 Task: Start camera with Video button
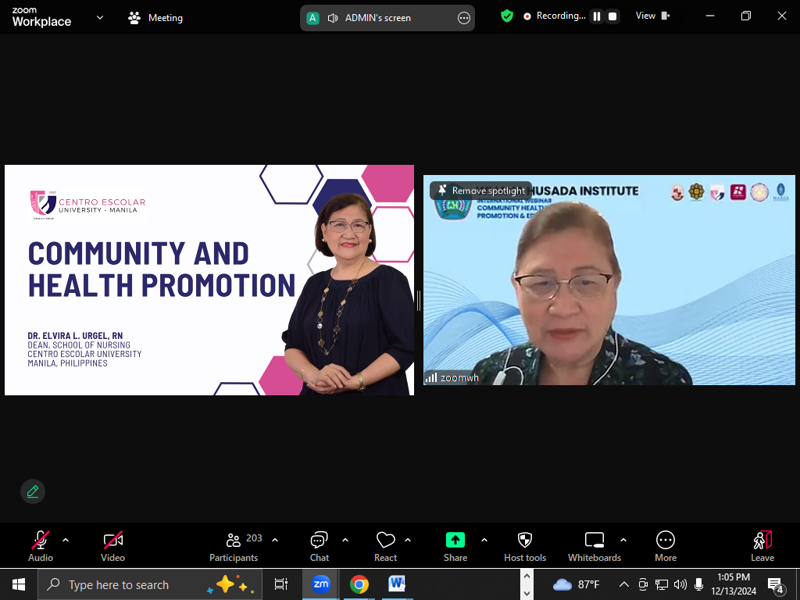pyautogui.click(x=112, y=546)
